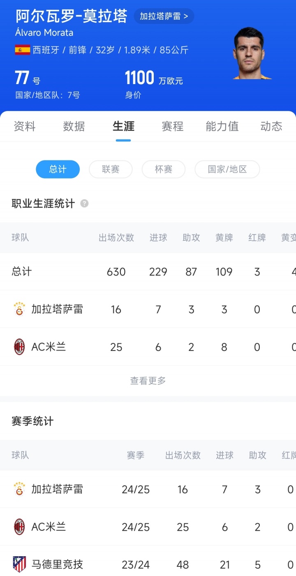Tap the help question mark icon

[x=84, y=204]
